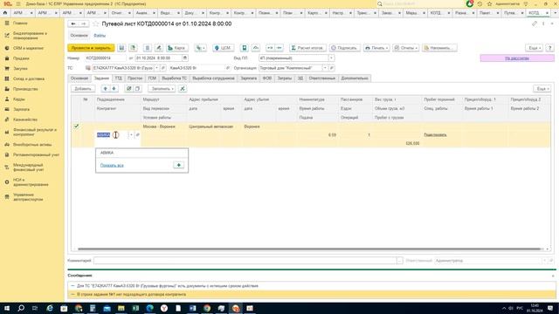Viewport: 559px width, 314px height.
Task: Open the Windows Start menu
Action: (7, 308)
